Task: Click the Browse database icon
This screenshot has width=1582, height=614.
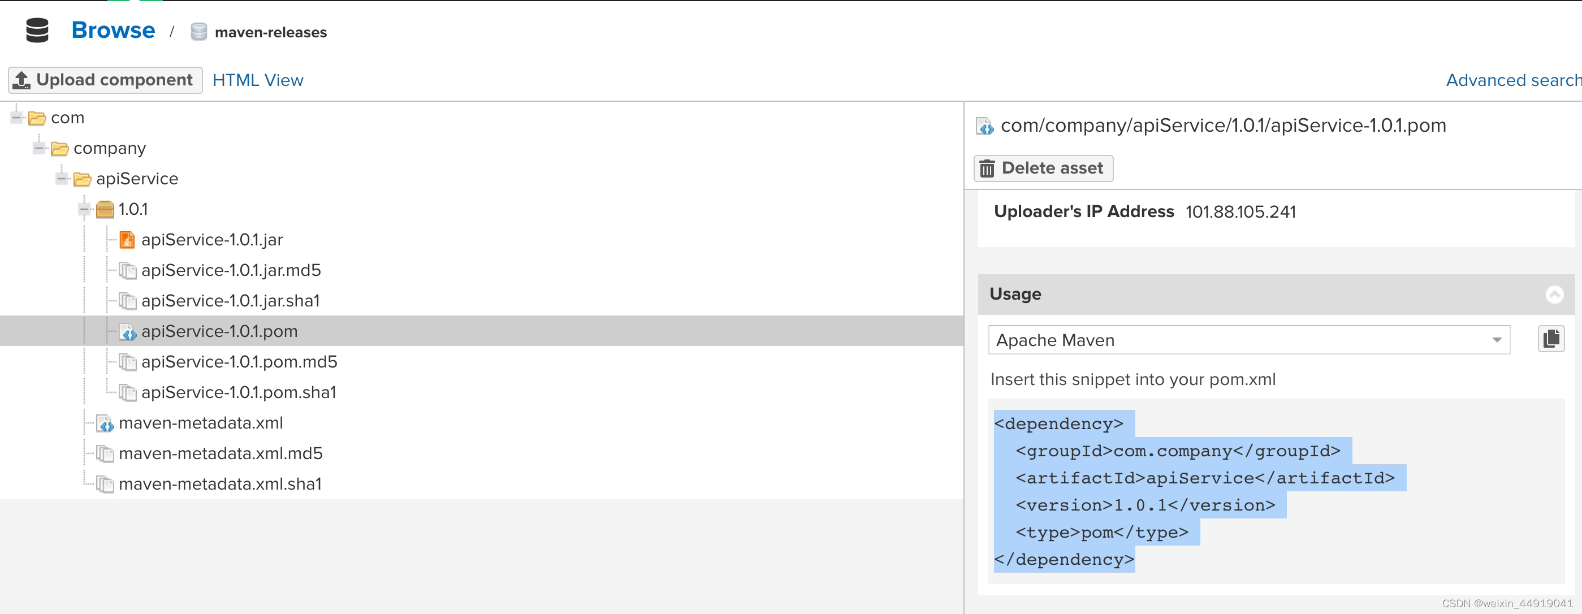Action: [x=37, y=31]
